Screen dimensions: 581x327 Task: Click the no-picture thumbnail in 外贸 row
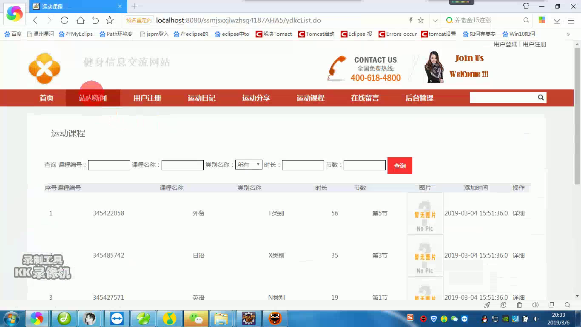point(425,213)
